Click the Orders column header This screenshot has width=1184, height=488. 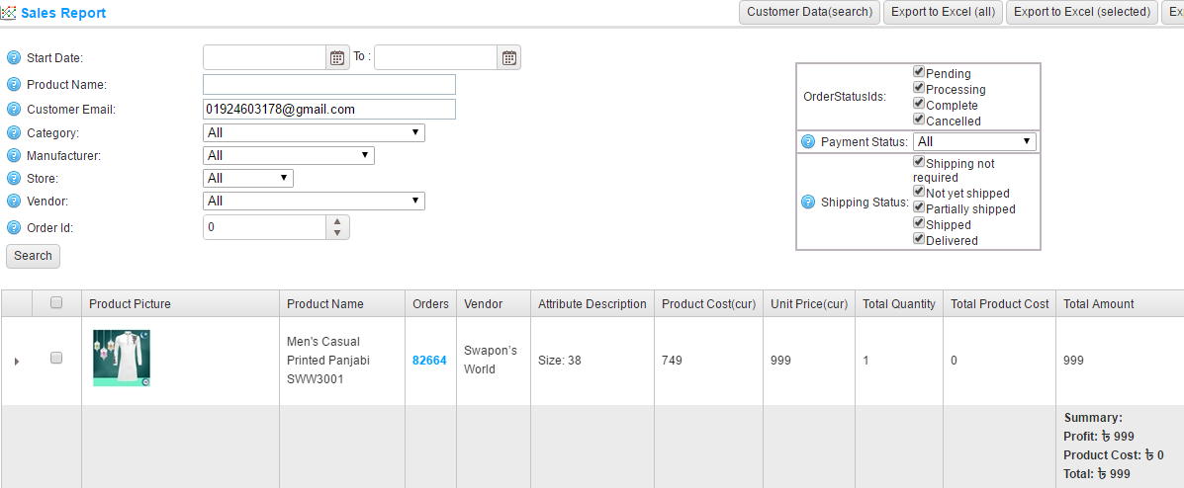(x=430, y=304)
